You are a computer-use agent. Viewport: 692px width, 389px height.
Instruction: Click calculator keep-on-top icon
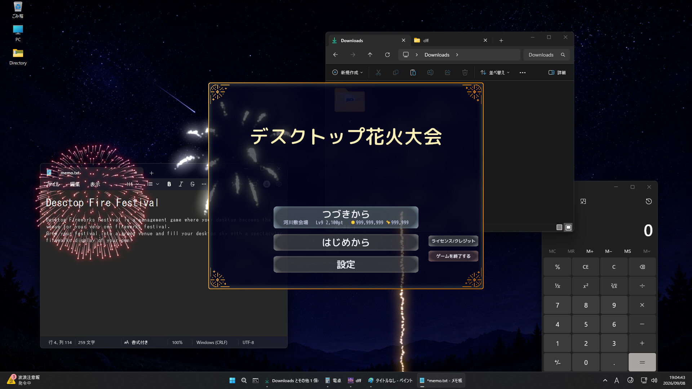(583, 201)
